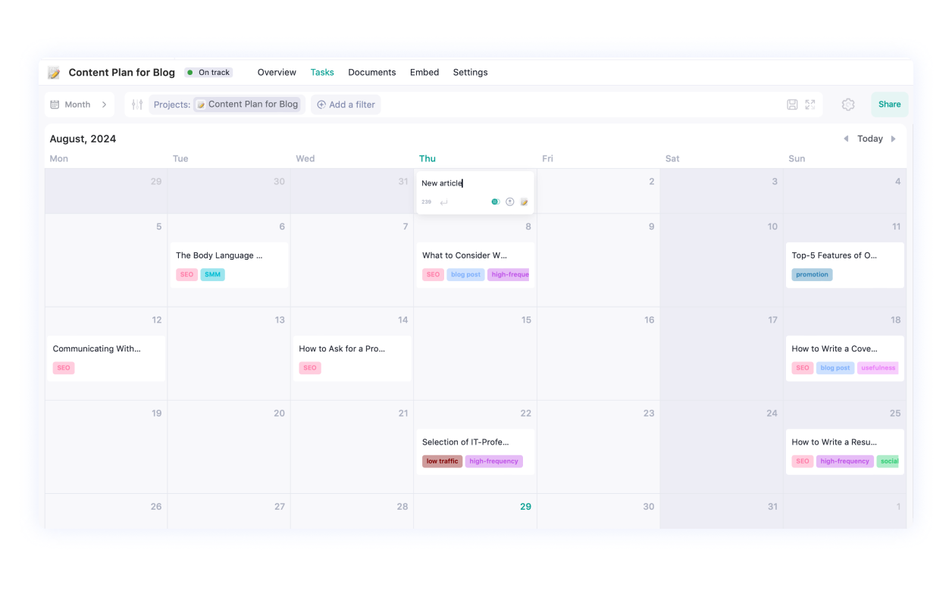Click the New article title input field
This screenshot has height=606, width=952.
[x=455, y=183]
